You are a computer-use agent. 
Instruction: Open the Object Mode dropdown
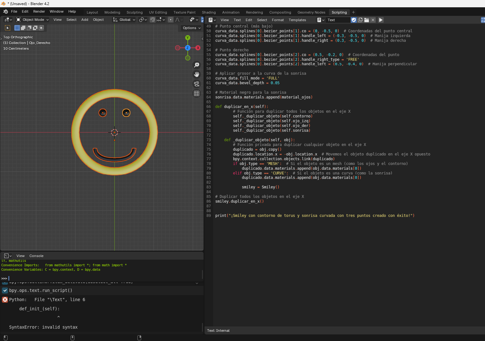pyautogui.click(x=33, y=20)
